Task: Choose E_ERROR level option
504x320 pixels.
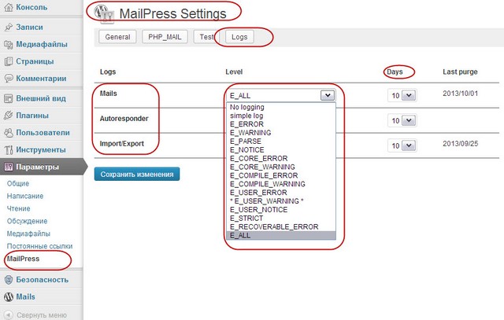Action: [281, 124]
